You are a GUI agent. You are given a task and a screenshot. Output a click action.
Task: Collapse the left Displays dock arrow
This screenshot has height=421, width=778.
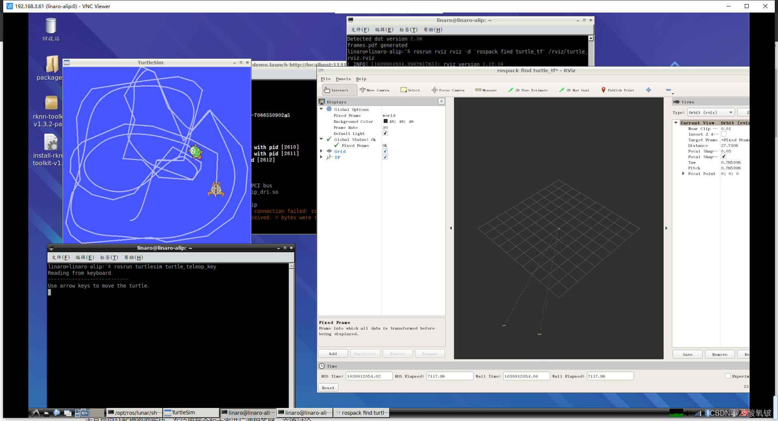tap(451, 228)
